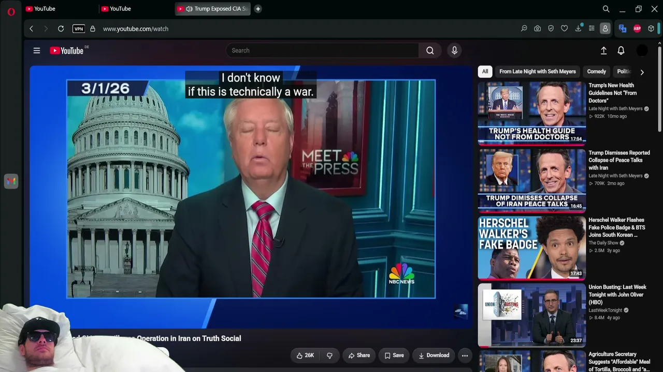Image resolution: width=663 pixels, height=372 pixels.
Task: Open Opera tab search magnifier
Action: (606, 9)
